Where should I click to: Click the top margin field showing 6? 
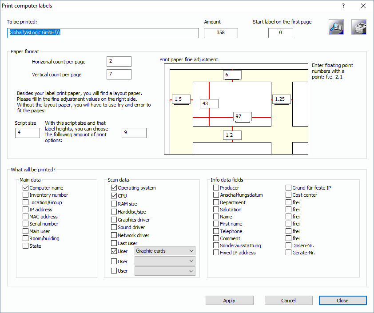[x=232, y=75]
